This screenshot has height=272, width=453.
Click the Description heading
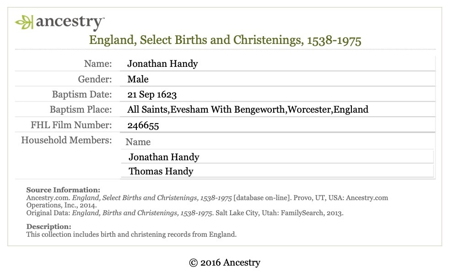pyautogui.click(x=49, y=226)
